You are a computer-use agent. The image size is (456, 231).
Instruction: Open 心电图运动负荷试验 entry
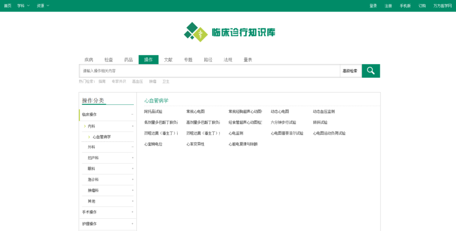329,133
